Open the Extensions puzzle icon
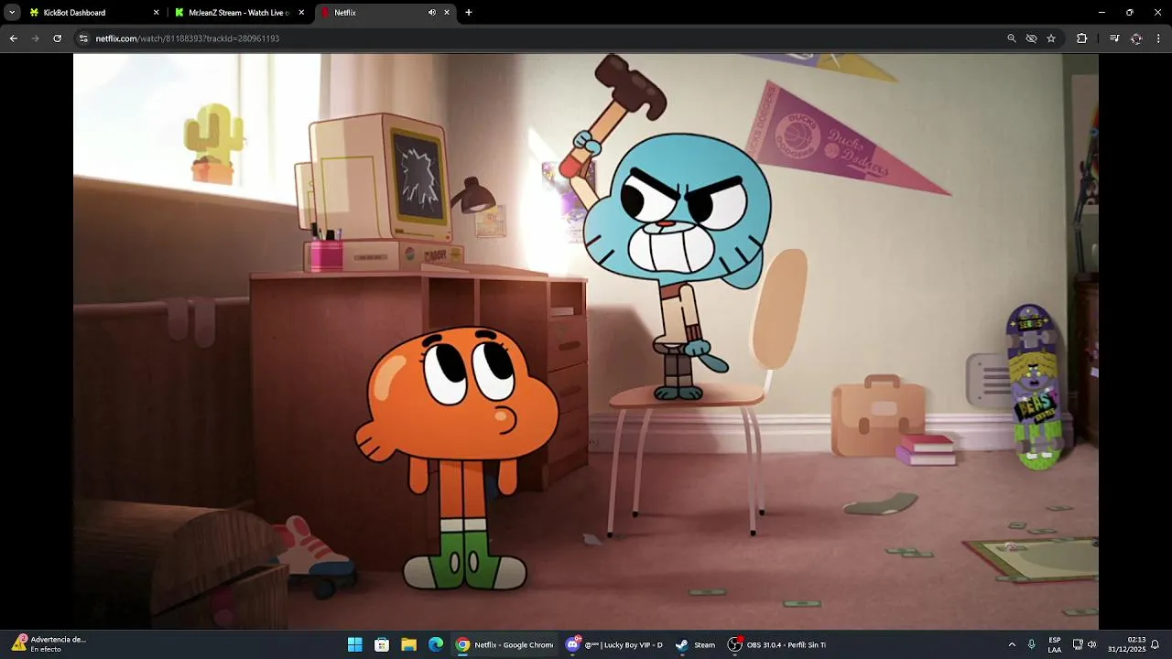 (1082, 38)
